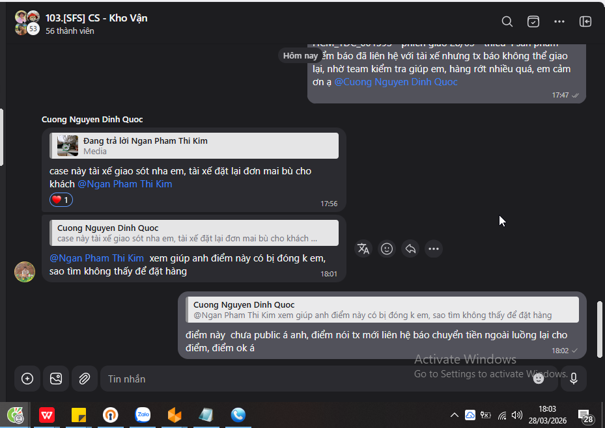Start voice recording with the microphone icon
This screenshot has width=605, height=428.
click(x=574, y=379)
